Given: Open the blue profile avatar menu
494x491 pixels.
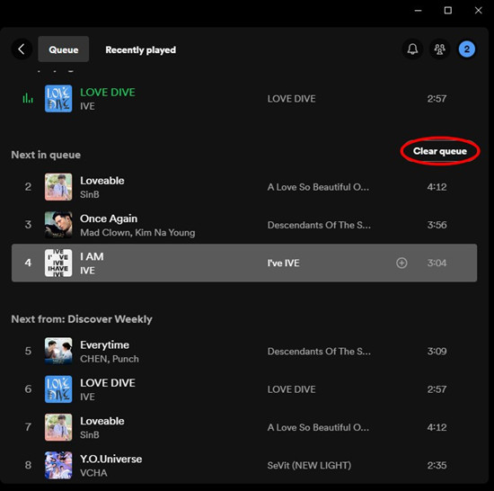Looking at the screenshot, I should click(466, 49).
